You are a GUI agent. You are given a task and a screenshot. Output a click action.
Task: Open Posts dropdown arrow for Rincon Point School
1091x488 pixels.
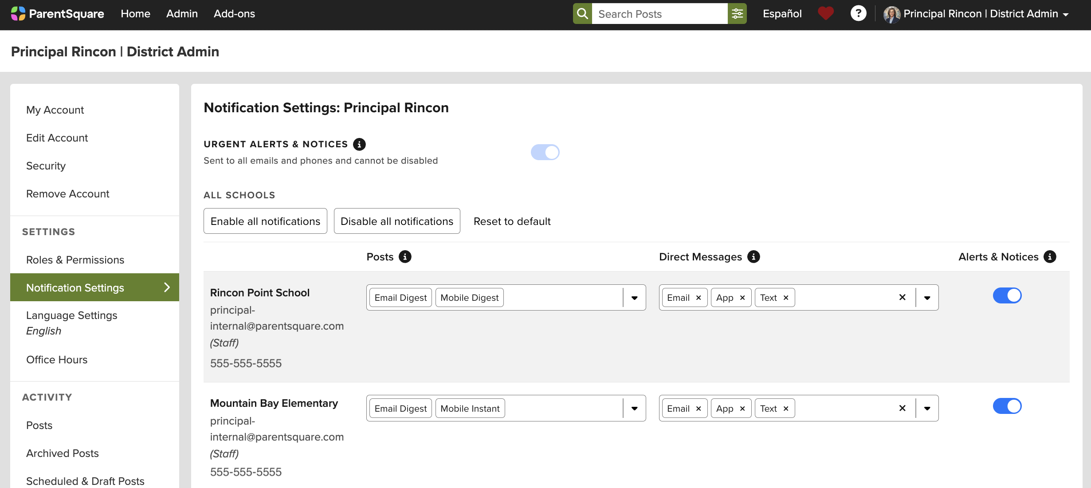tap(635, 298)
